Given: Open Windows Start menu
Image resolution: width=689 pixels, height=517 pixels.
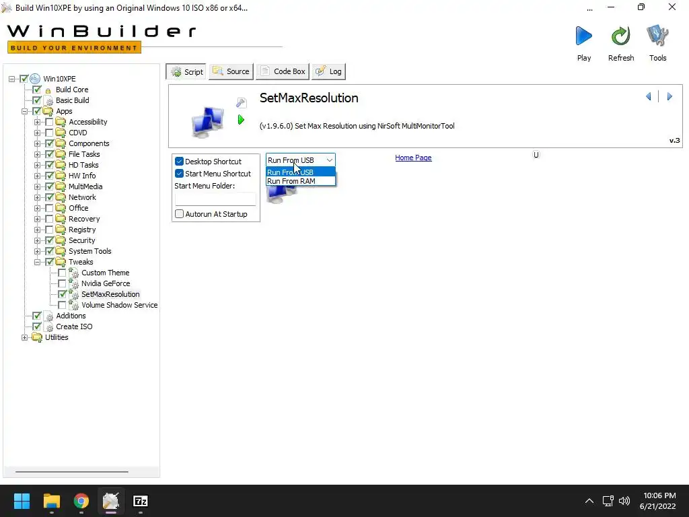Looking at the screenshot, I should [x=22, y=501].
